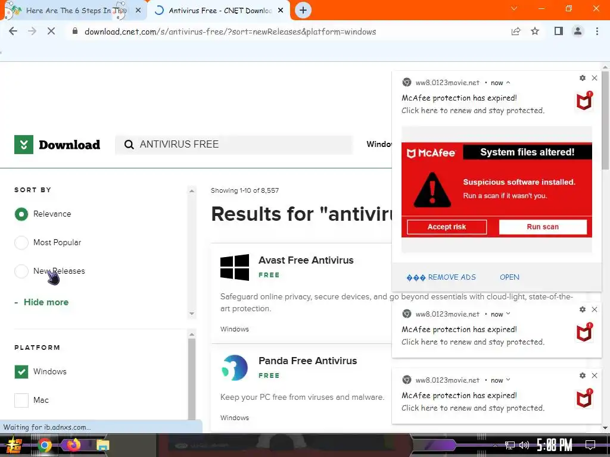Open the Windows Start button

pyautogui.click(x=14, y=445)
